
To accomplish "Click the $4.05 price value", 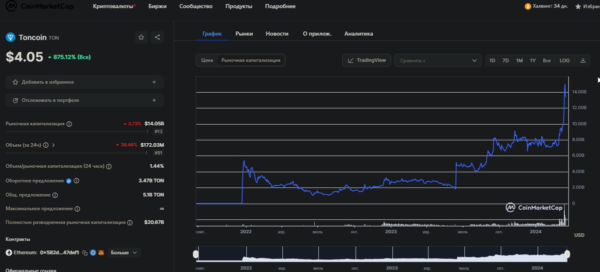I will [x=24, y=57].
